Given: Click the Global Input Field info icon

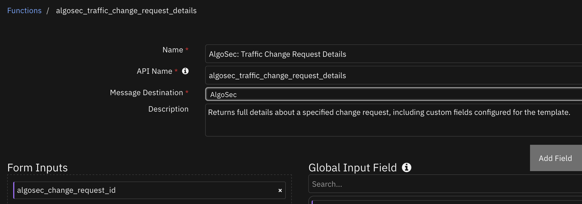Looking at the screenshot, I should pyautogui.click(x=407, y=167).
